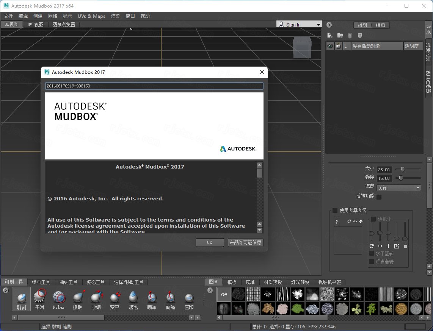Viewport: 433px width, 331px height.
Task: Click the Off stamp swatch
Action: pos(224,295)
